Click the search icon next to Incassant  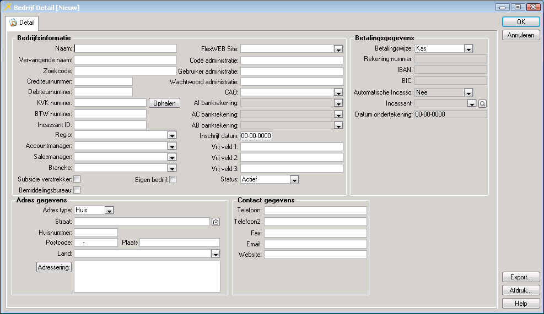482,103
